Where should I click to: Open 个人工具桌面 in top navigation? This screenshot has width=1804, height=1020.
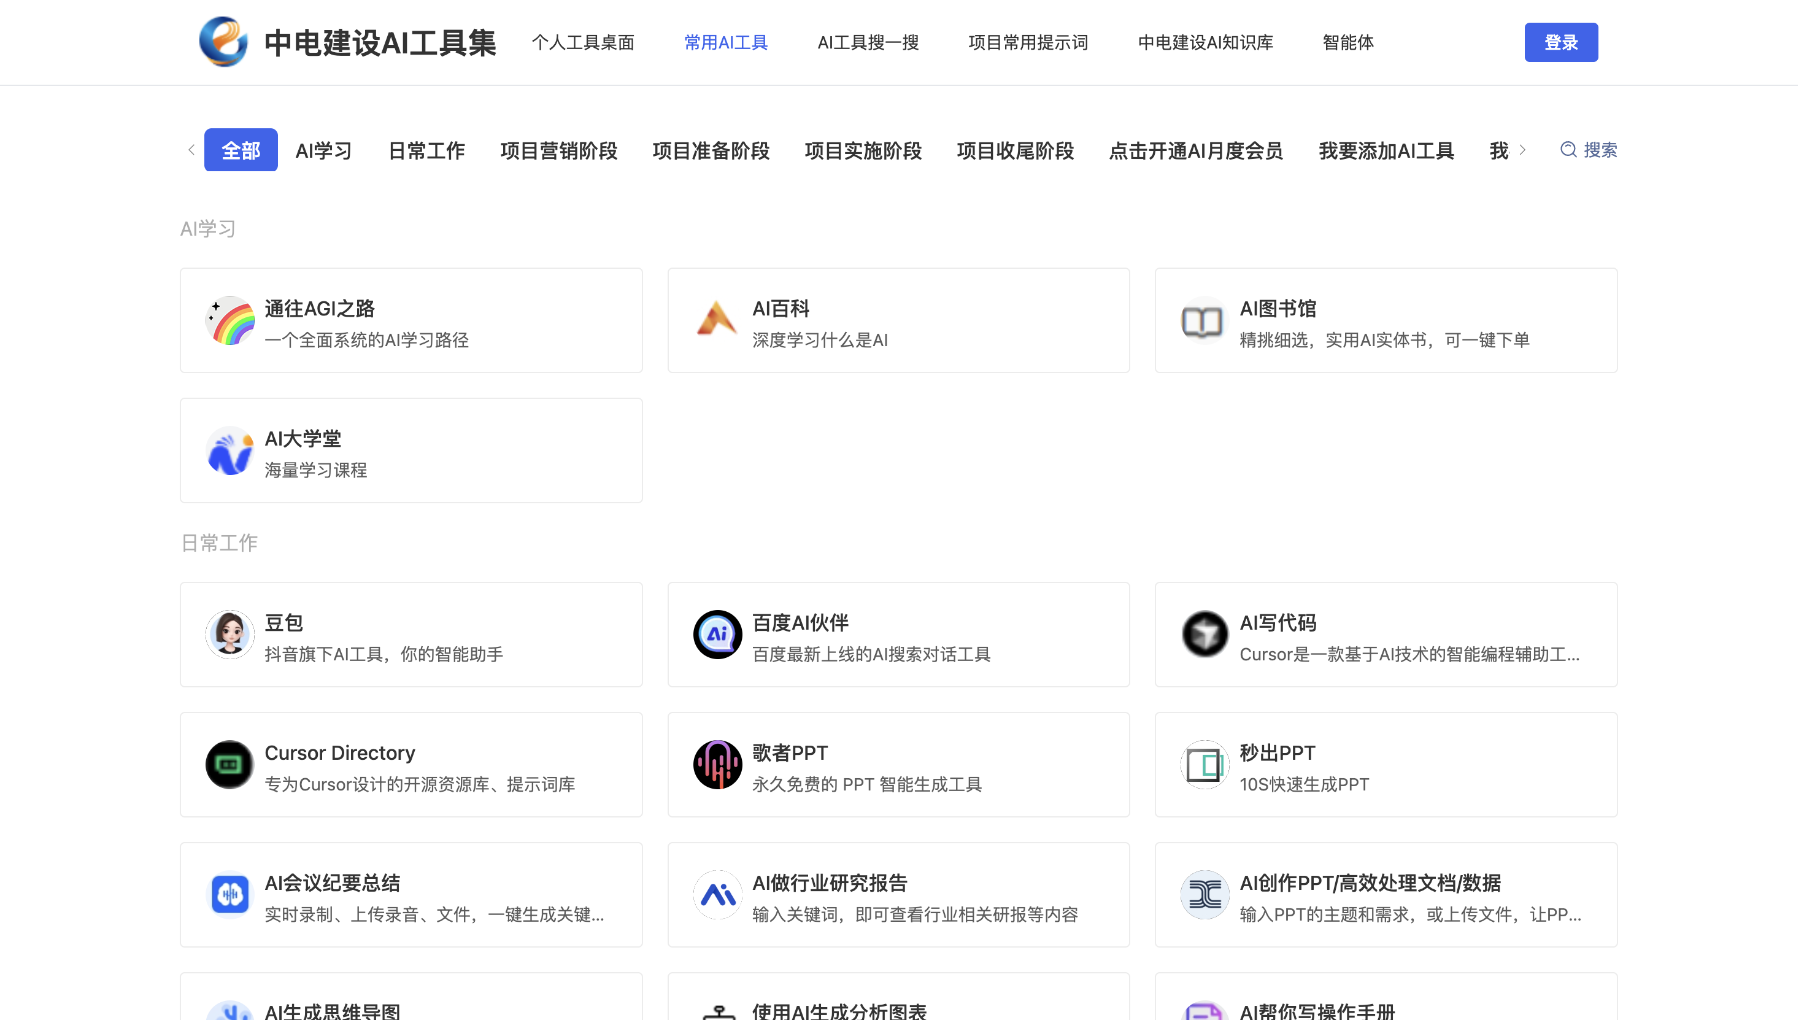[585, 43]
